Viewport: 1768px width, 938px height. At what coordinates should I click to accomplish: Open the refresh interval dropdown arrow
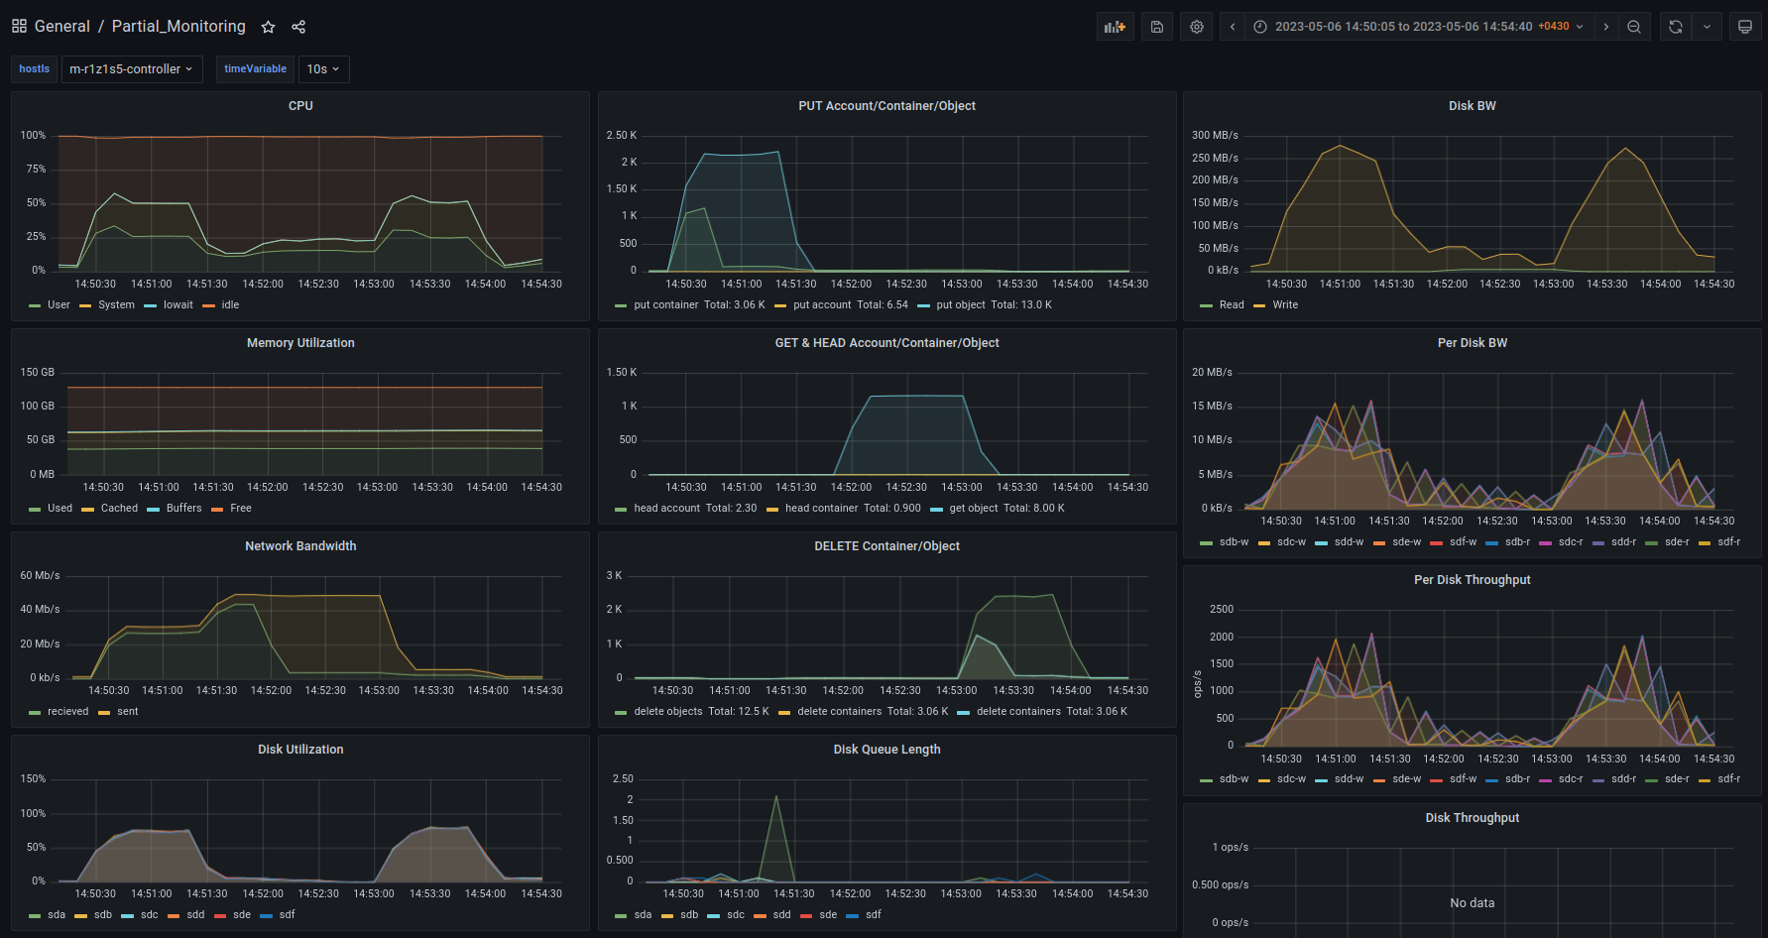click(x=1707, y=27)
